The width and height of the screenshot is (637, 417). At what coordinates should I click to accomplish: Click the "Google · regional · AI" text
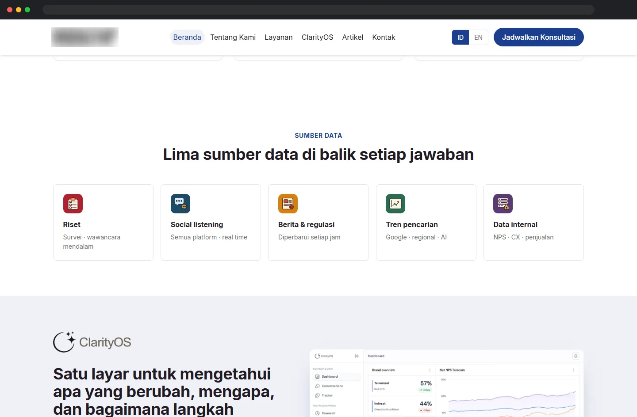(416, 237)
